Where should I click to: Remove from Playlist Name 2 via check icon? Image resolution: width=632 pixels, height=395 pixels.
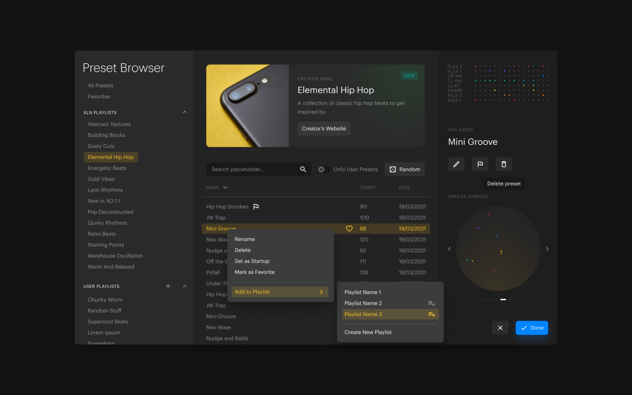pos(432,304)
